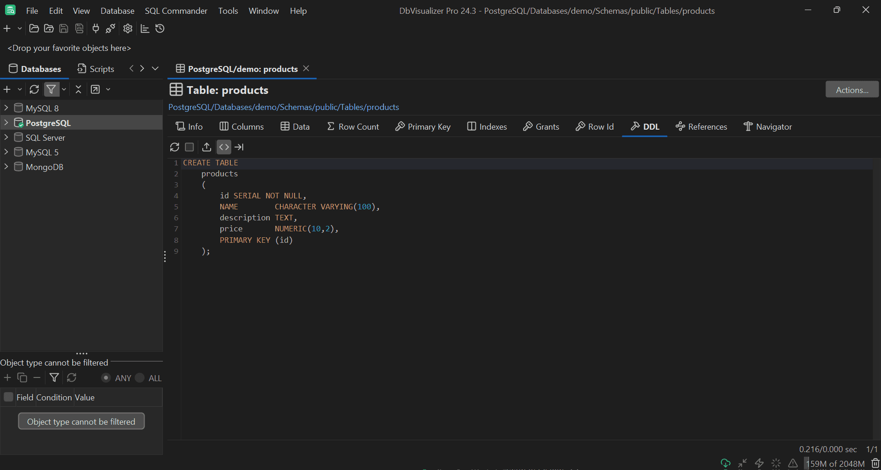Open the history icon in the toolbar
The height and width of the screenshot is (470, 881).
coord(160,28)
